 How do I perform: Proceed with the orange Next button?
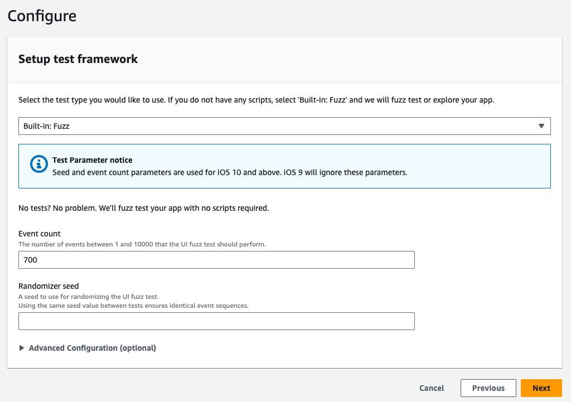coord(541,388)
